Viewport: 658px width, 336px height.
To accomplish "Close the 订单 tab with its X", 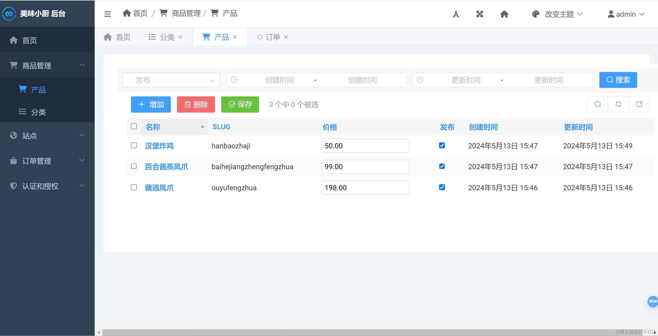I will pyautogui.click(x=286, y=37).
